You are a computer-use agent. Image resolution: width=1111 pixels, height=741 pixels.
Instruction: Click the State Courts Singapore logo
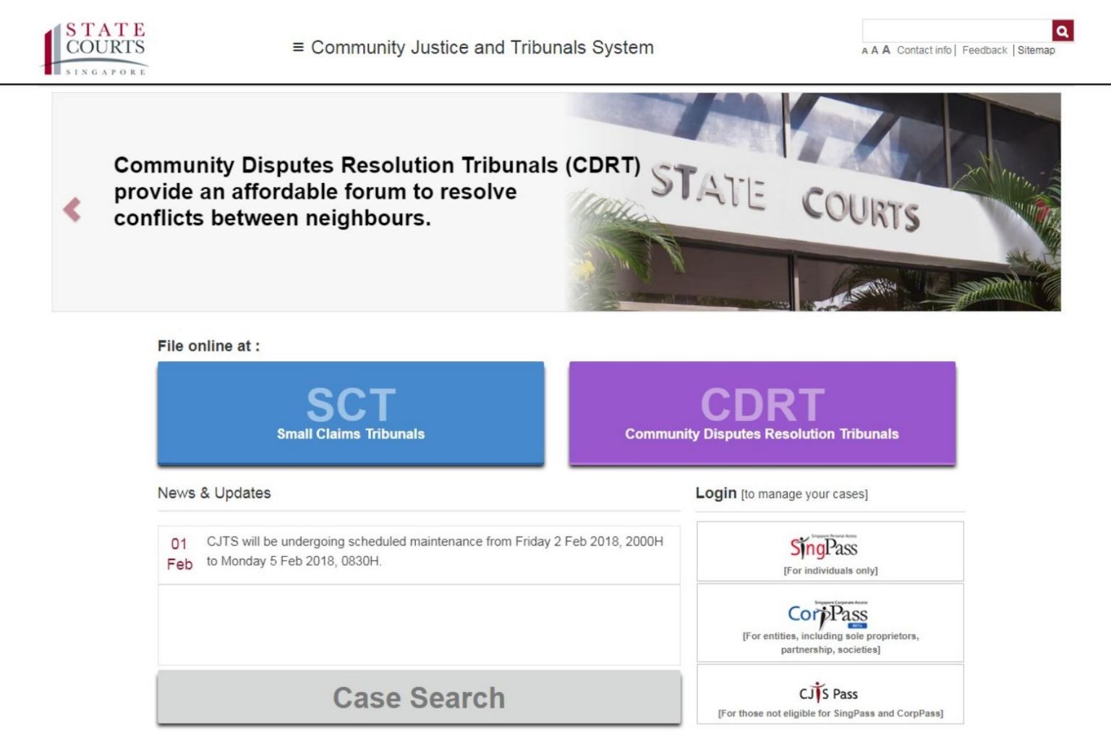[95, 48]
